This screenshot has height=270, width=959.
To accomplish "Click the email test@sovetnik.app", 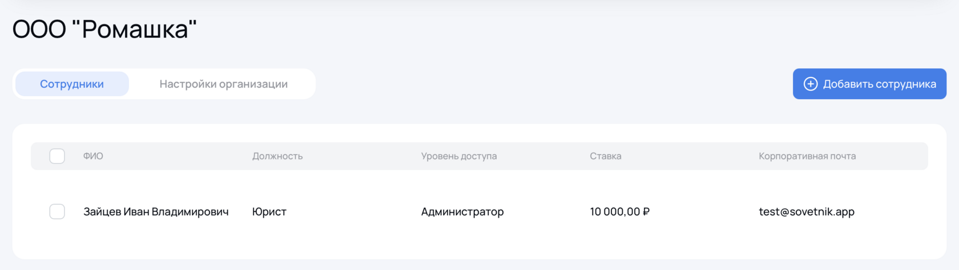I will point(807,212).
